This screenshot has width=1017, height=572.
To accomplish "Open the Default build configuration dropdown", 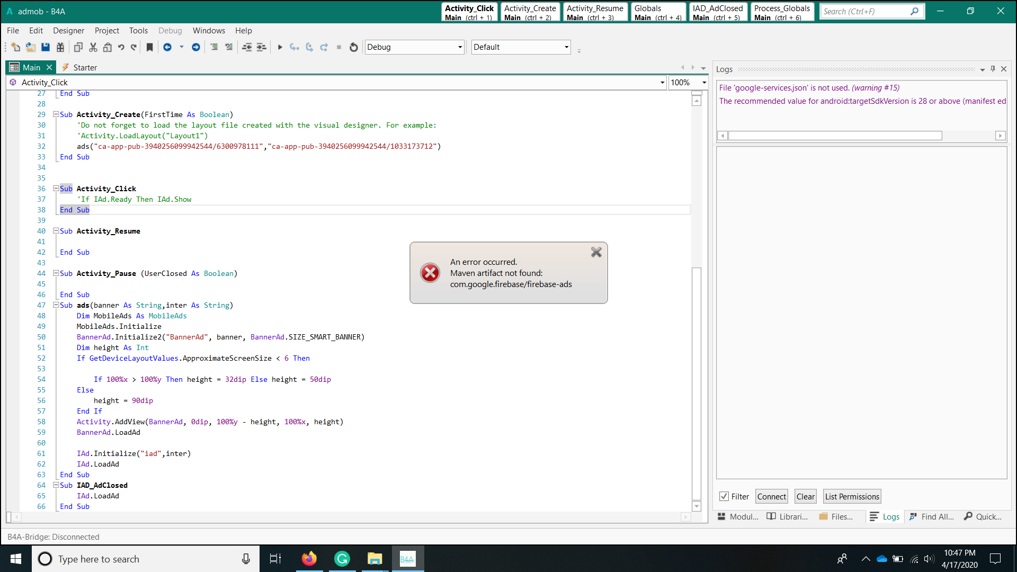I will coord(566,47).
